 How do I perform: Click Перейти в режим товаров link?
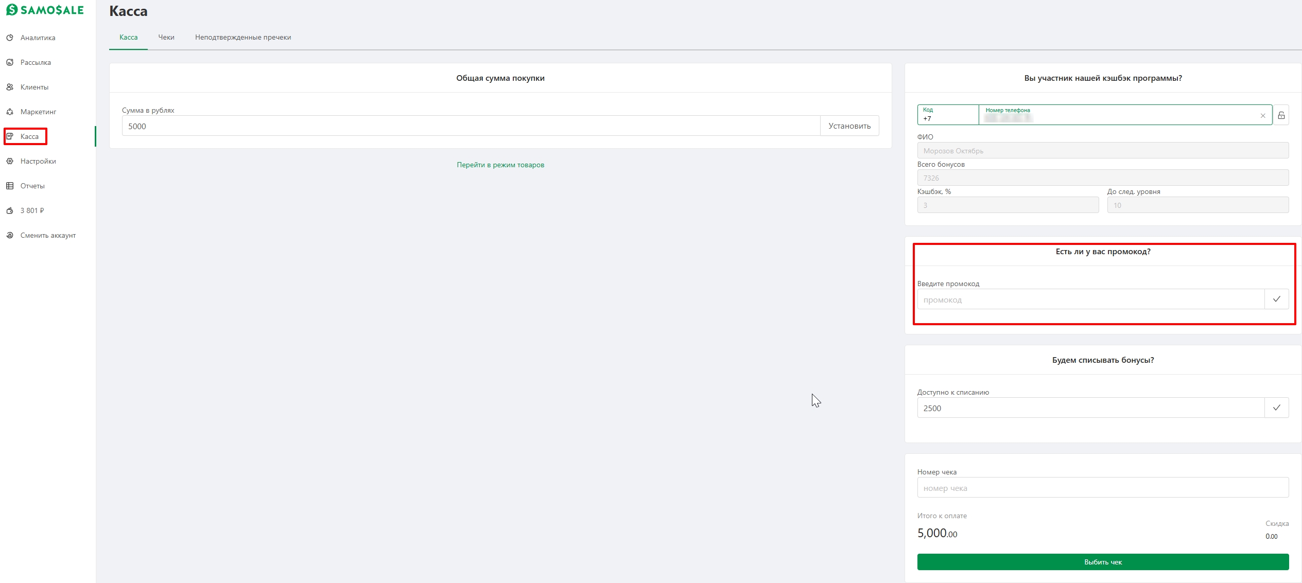tap(500, 165)
